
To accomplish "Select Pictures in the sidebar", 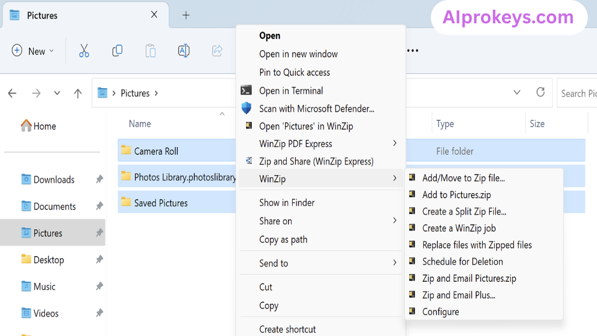I will coord(52,233).
